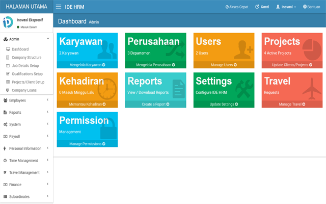Screen dimensions: 326x204
Task: Click the Settings wrench and hammer icon
Action: point(244,89)
